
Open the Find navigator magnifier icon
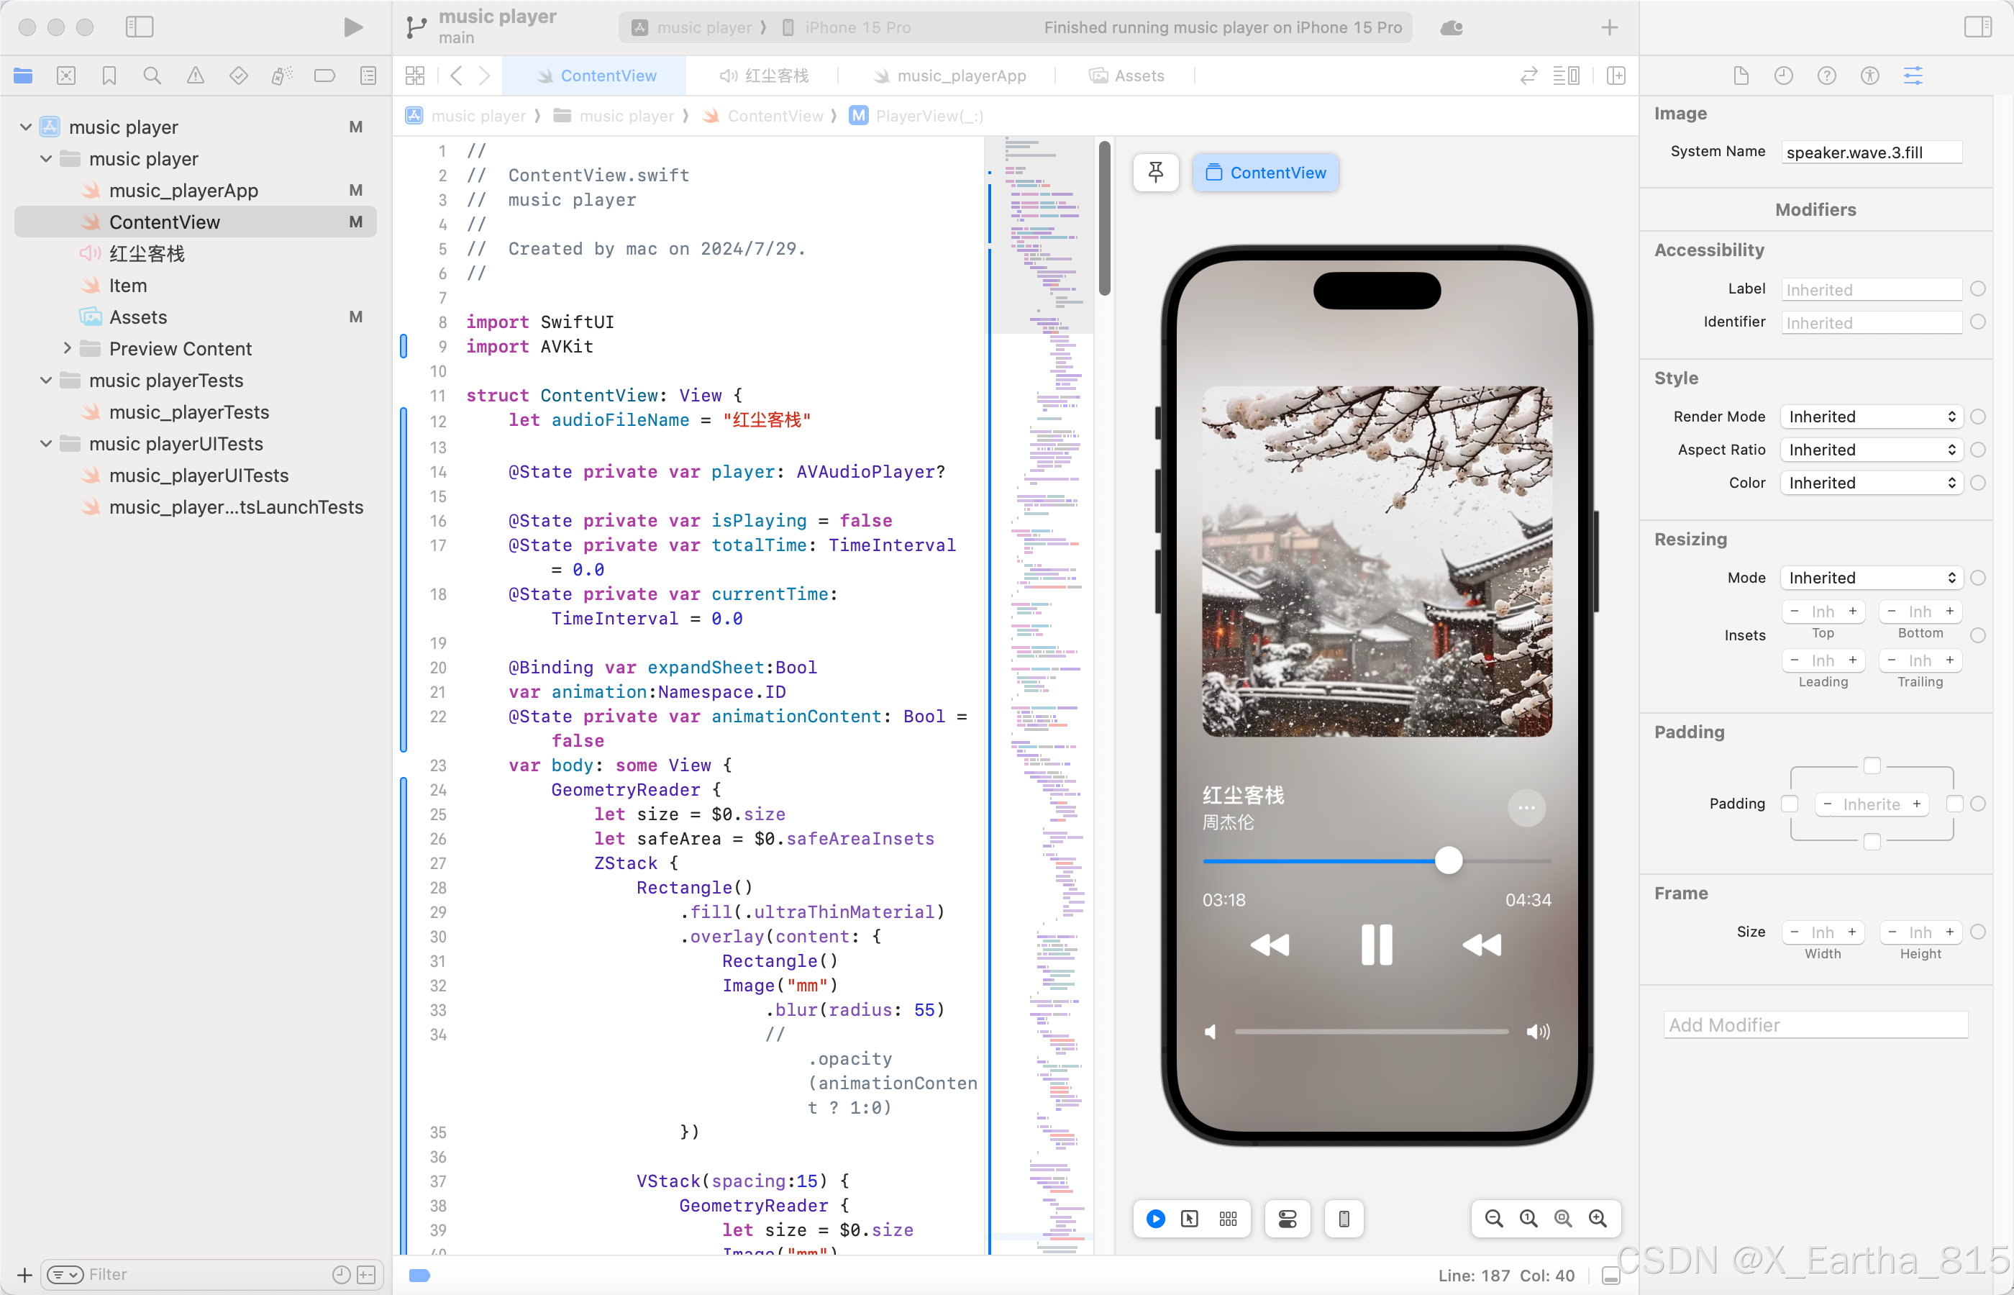tap(152, 76)
